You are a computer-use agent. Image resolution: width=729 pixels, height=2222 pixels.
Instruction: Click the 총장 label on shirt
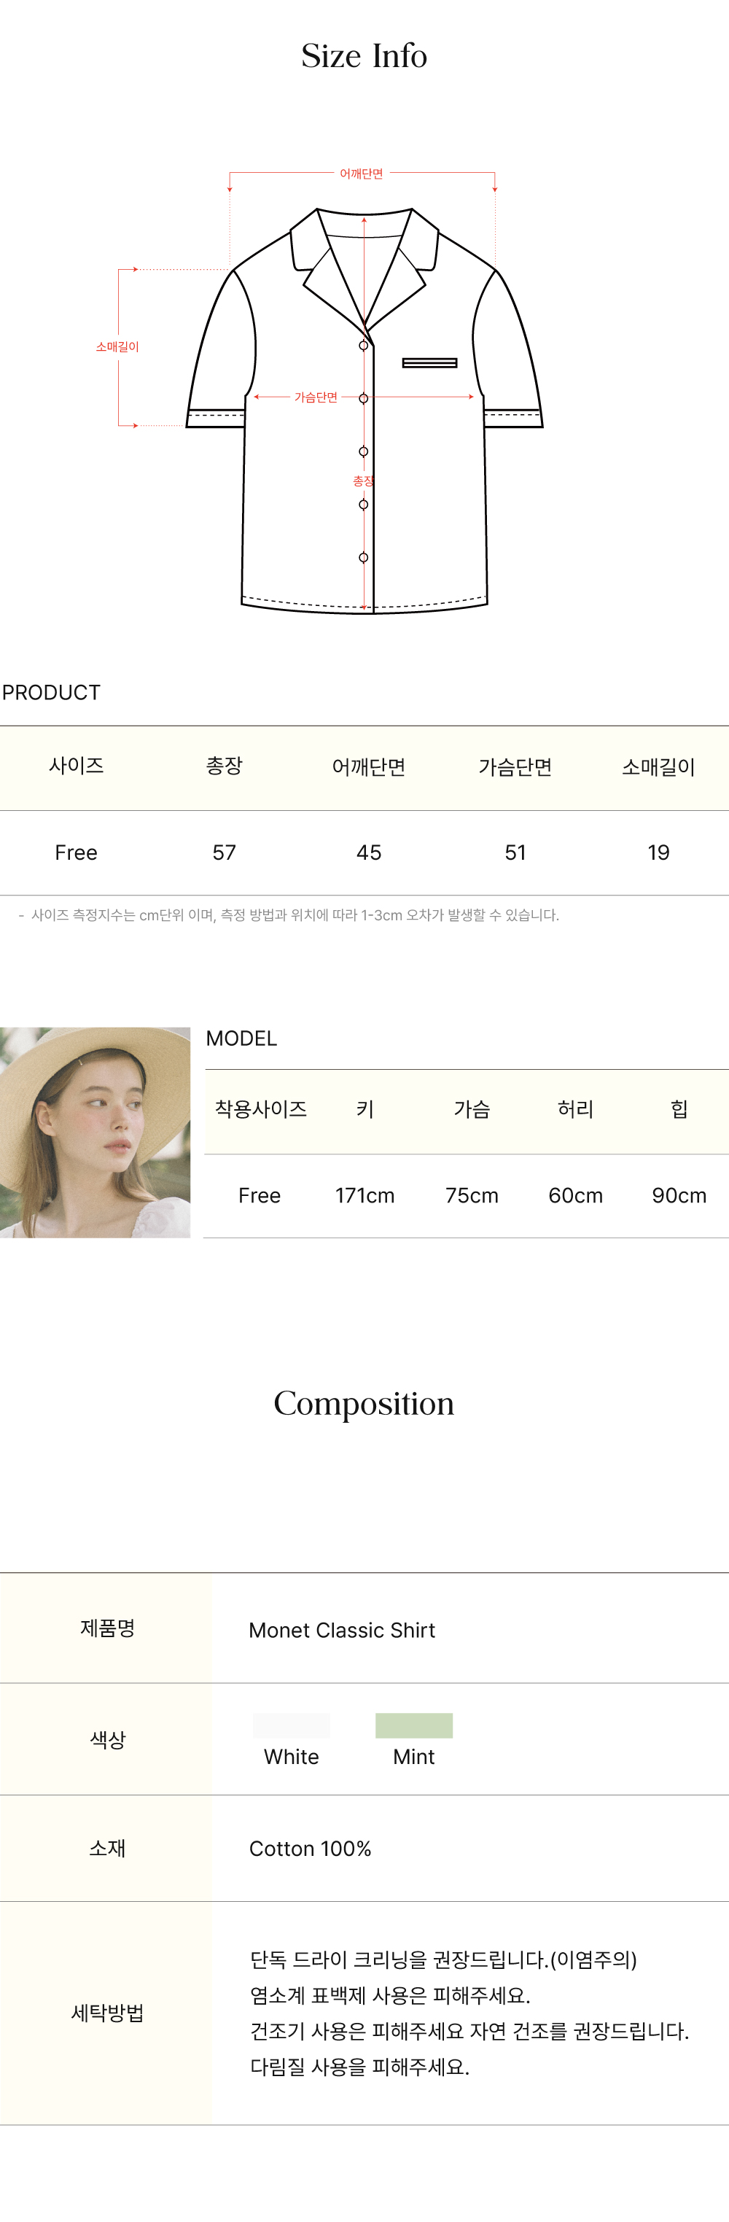click(363, 481)
